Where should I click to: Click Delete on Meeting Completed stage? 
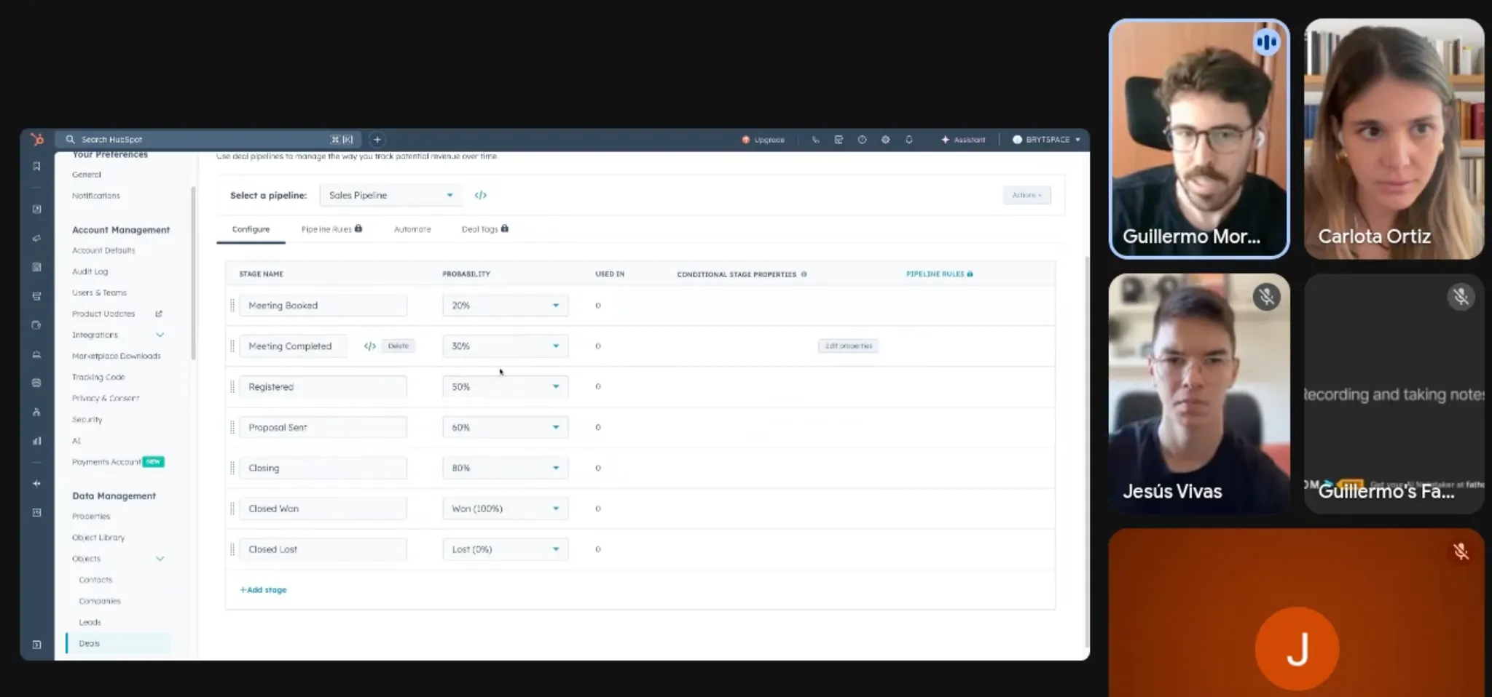[x=398, y=346]
